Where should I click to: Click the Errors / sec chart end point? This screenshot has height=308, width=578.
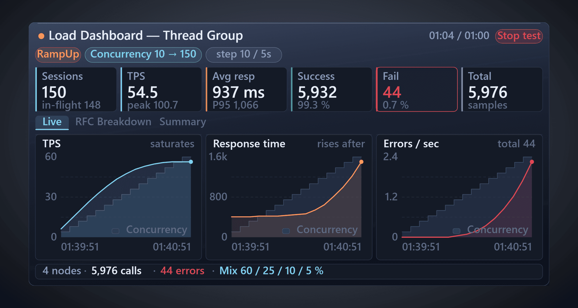tap(532, 162)
